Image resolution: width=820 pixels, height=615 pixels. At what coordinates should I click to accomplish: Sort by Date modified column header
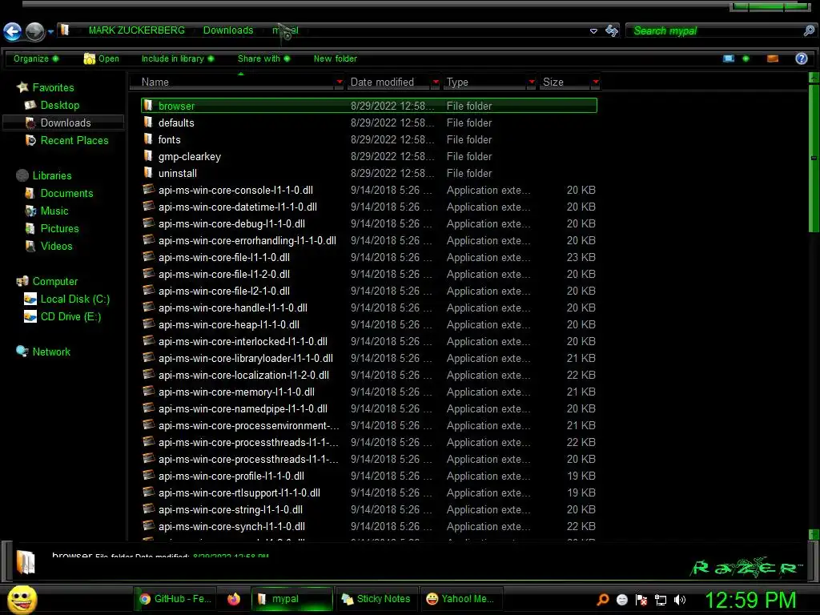(x=388, y=82)
